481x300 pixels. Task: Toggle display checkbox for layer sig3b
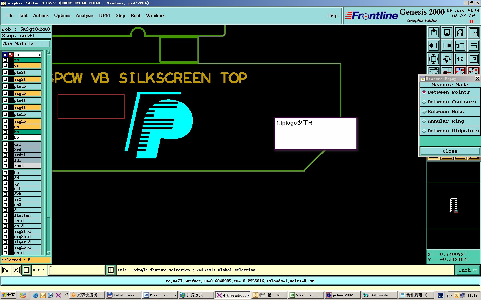[5, 93]
